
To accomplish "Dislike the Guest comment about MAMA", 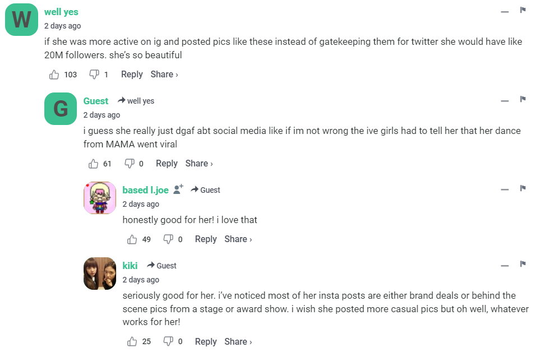I will pos(129,164).
